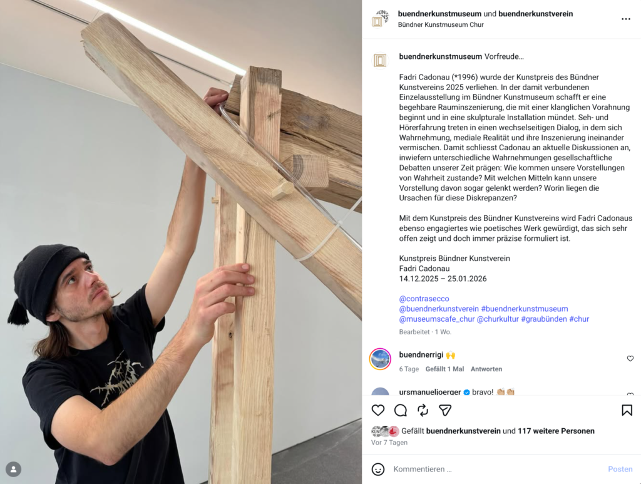641x484 pixels.
Task: Open the @contrasecco mention link
Action: tap(424, 299)
